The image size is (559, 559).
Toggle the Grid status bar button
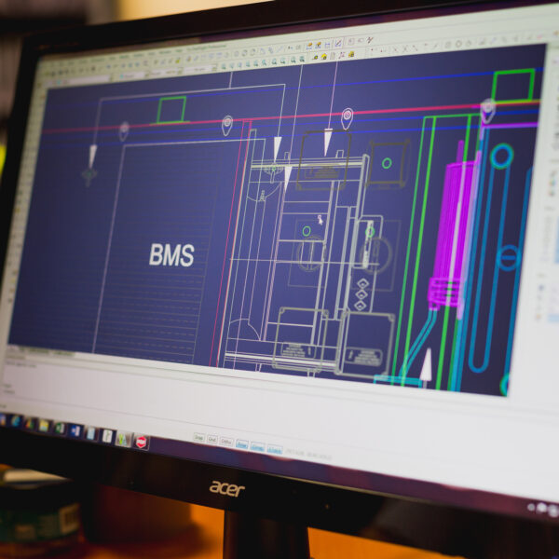tap(212, 439)
